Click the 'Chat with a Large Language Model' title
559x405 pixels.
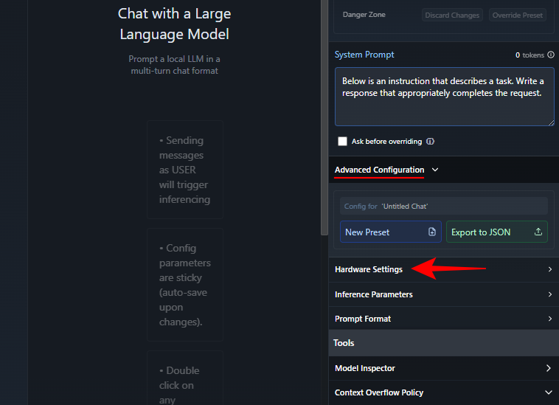tap(174, 24)
